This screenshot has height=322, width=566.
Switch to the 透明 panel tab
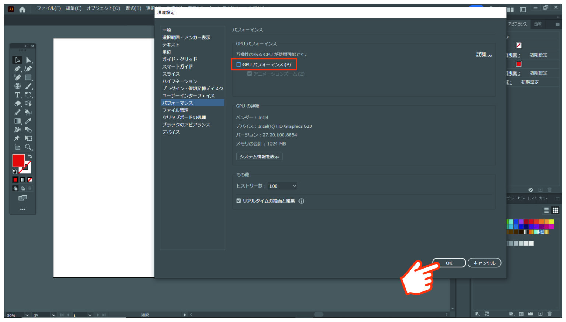pos(538,24)
